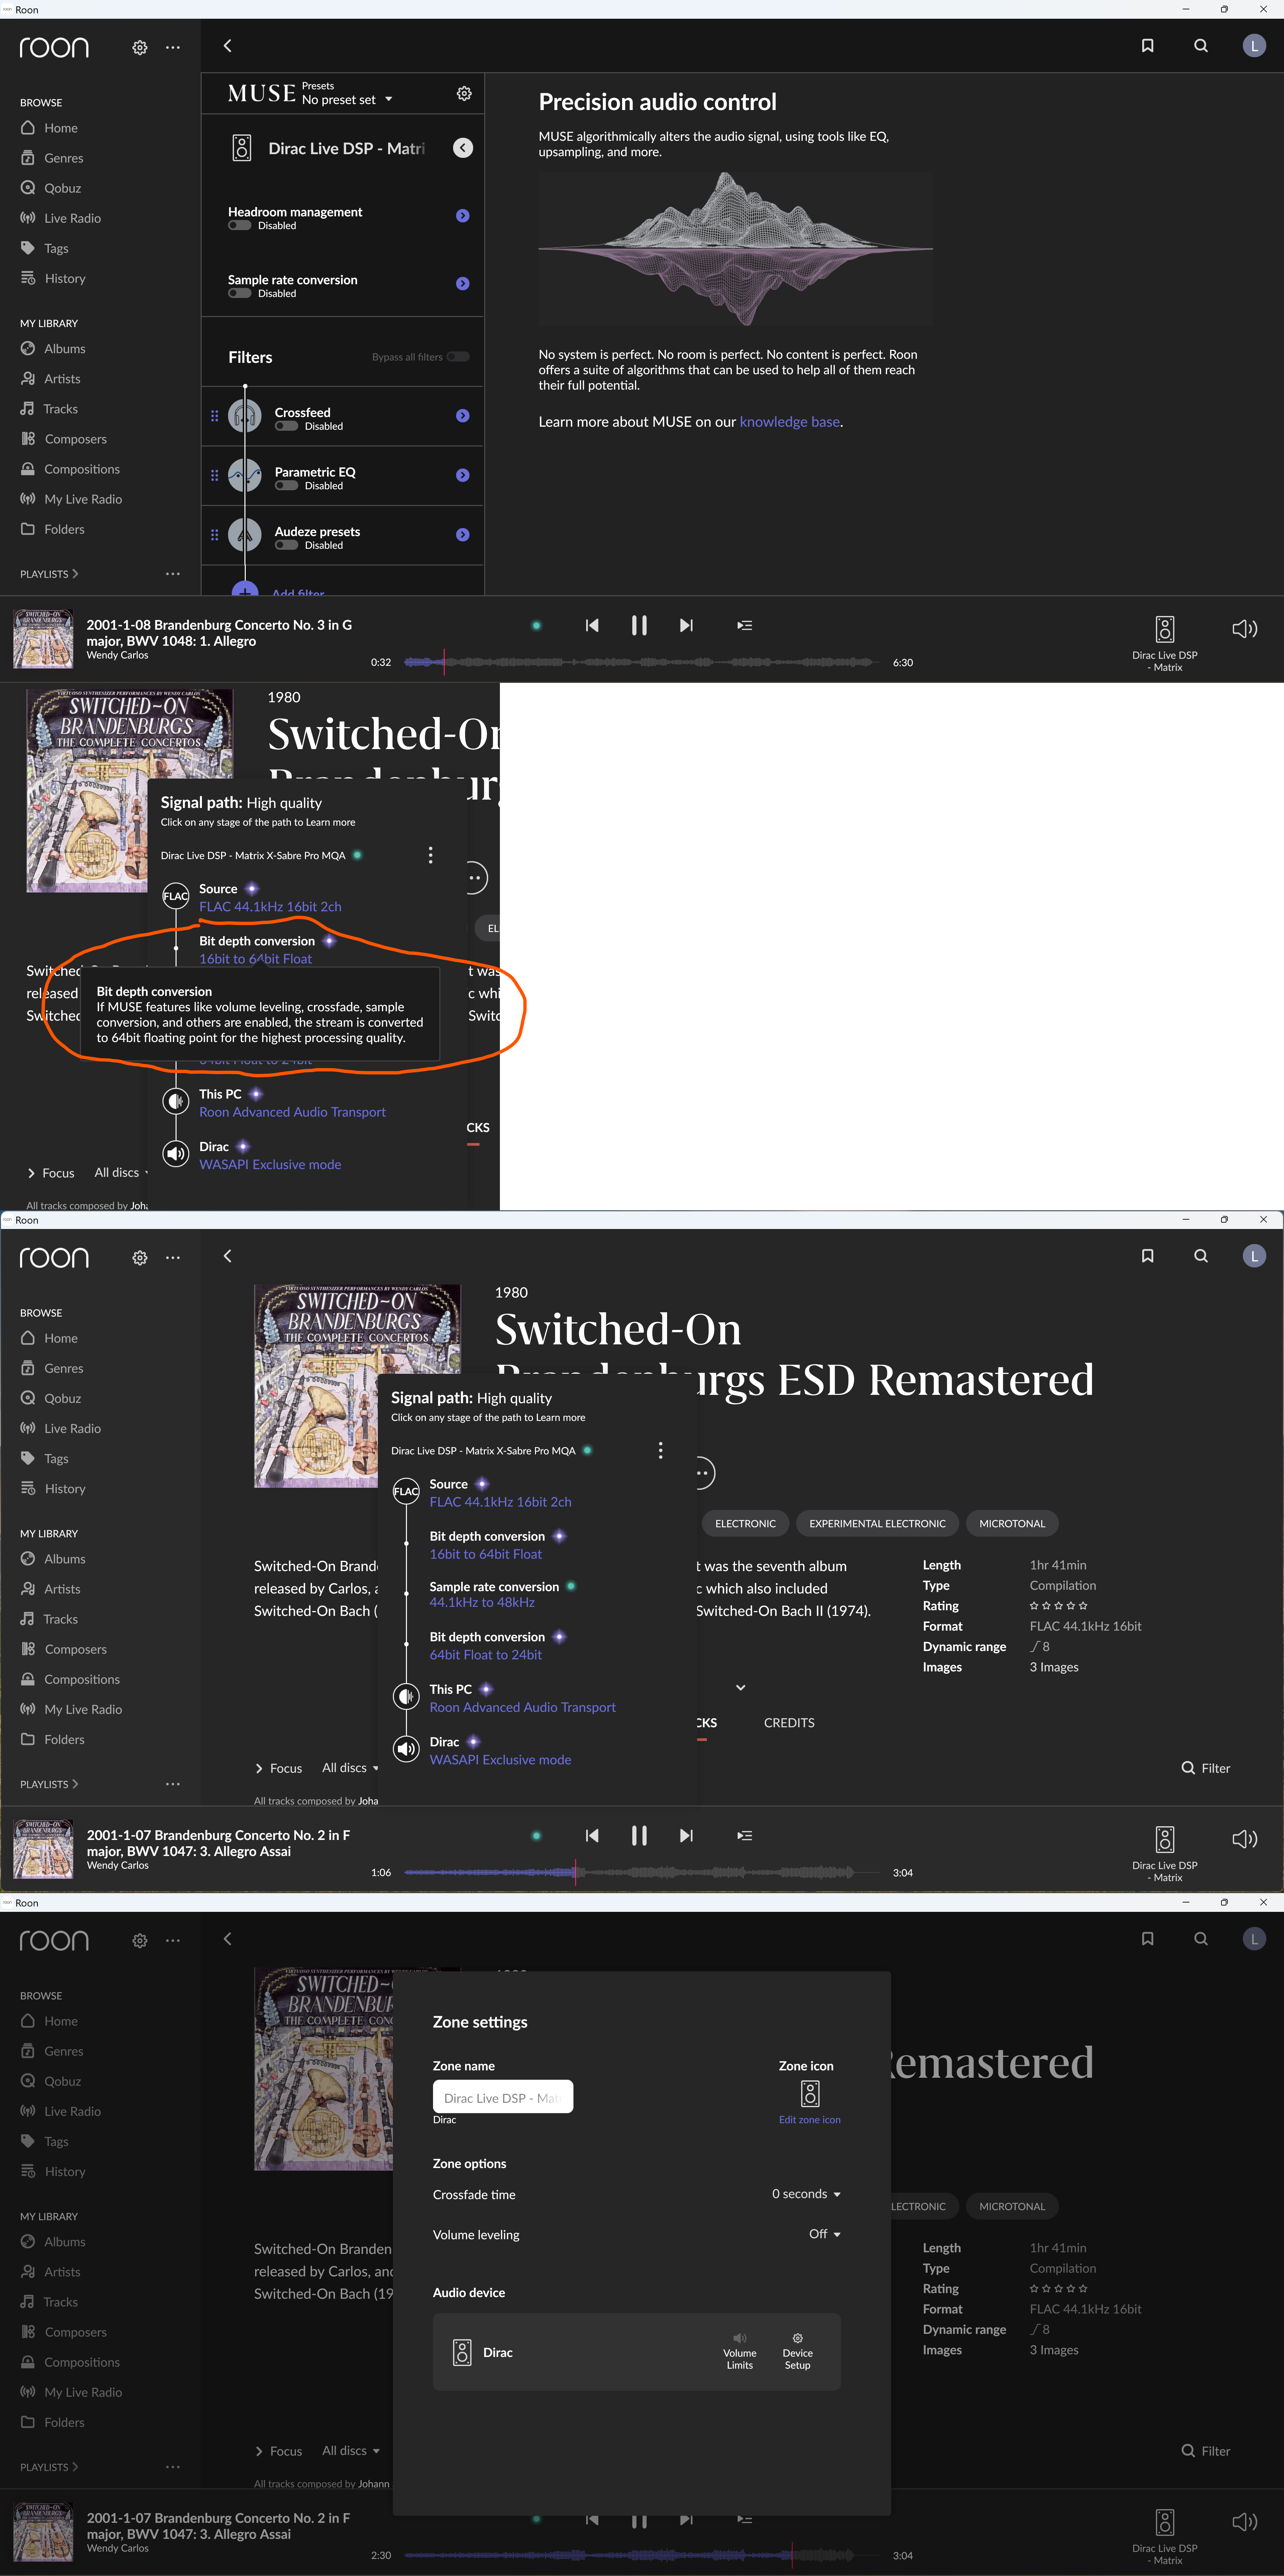Viewport: 1284px width, 2576px height.
Task: Open the profile avatar L in top window
Action: (x=1254, y=46)
